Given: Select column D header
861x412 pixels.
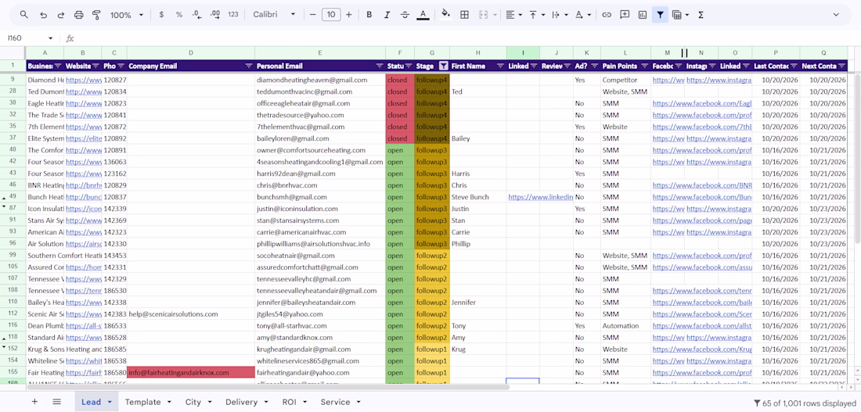Looking at the screenshot, I should [x=190, y=52].
